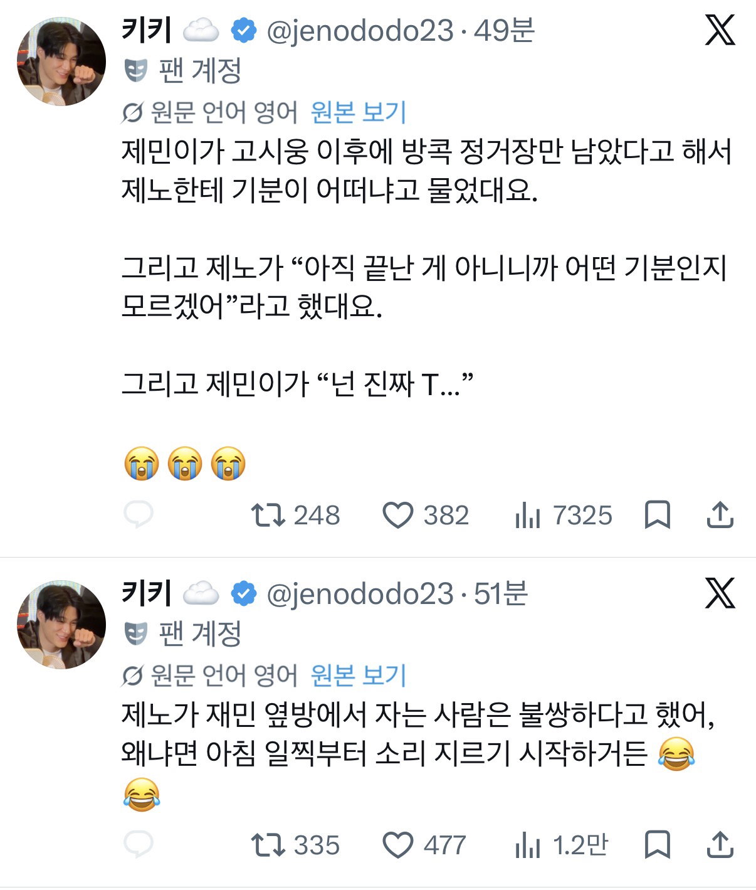
Task: Click the reply bubble on the 49분 tweet
Action: click(139, 515)
